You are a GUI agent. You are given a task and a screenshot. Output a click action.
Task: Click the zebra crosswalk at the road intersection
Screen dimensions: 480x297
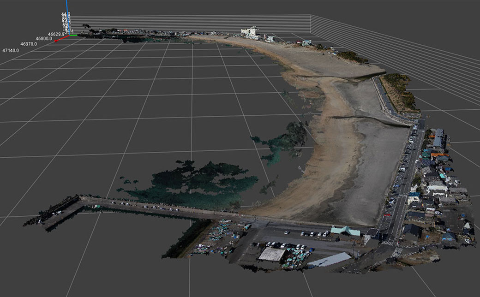click(x=388, y=243)
